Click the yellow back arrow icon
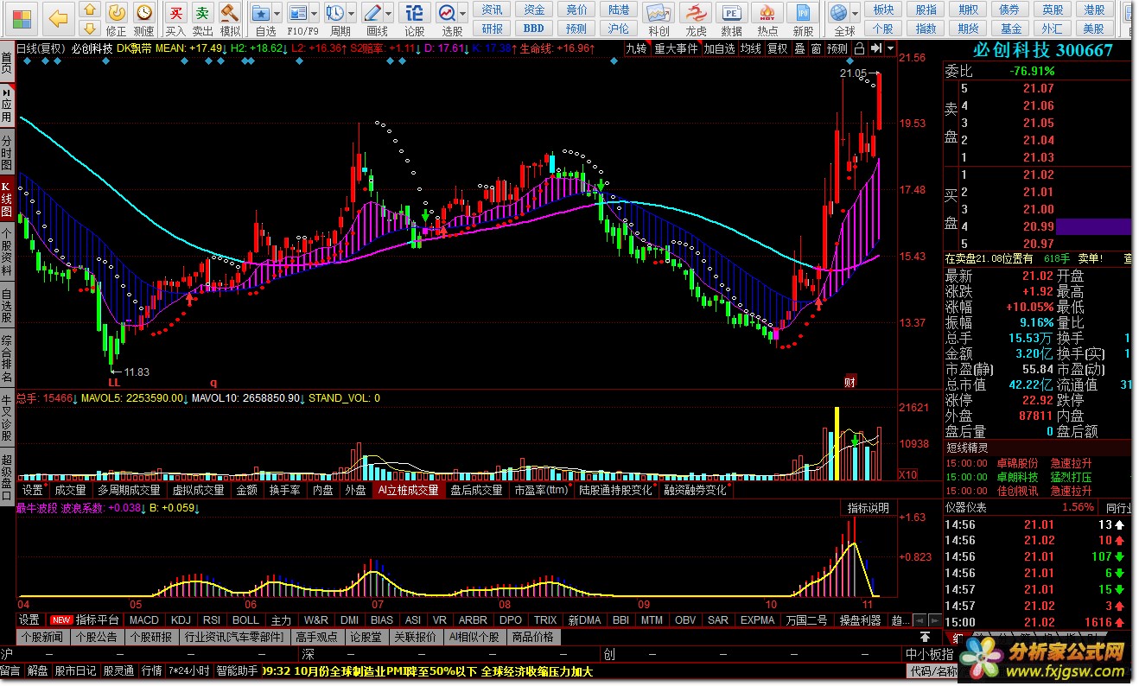This screenshot has height=686, width=1139. [x=58, y=17]
